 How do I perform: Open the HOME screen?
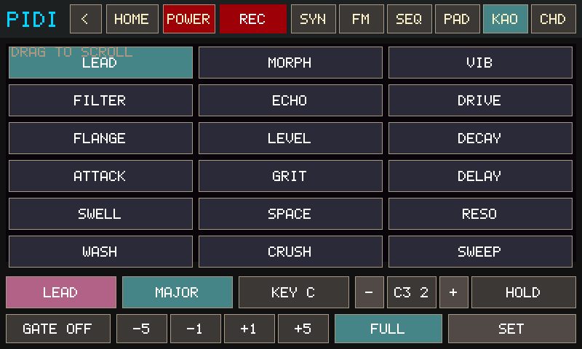(x=132, y=19)
